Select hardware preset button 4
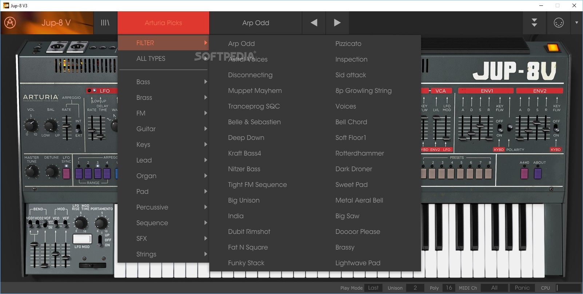The height and width of the screenshot is (294, 583). pyautogui.click(x=451, y=173)
